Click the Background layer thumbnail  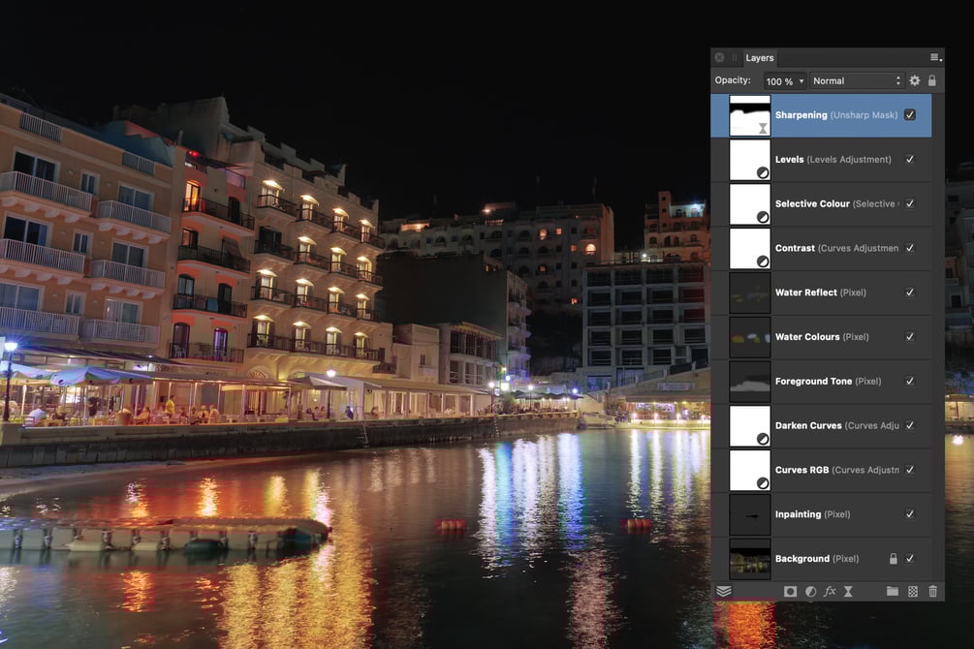click(750, 559)
